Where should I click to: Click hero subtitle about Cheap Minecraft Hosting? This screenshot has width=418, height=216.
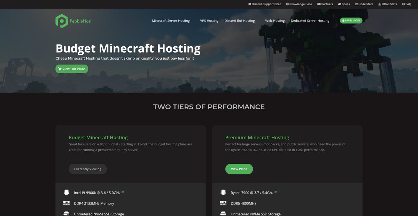[125, 59]
